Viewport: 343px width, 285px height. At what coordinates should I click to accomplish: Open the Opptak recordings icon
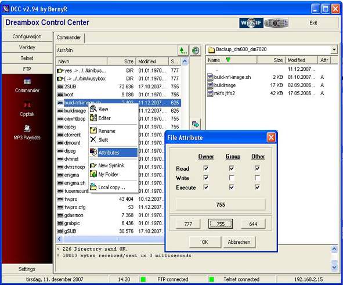point(27,105)
